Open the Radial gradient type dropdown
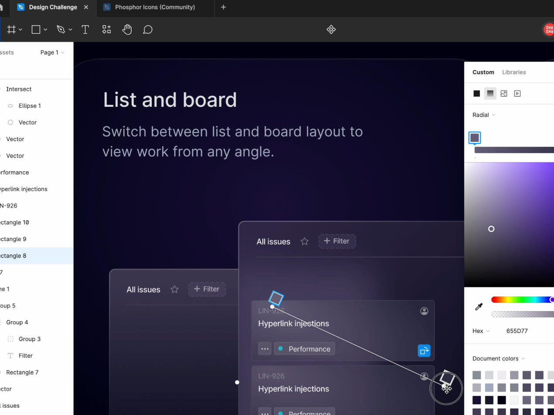The width and height of the screenshot is (554, 415). 484,115
